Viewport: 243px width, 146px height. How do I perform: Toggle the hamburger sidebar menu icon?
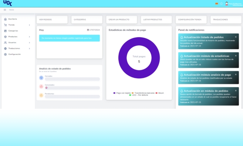coord(5,10)
